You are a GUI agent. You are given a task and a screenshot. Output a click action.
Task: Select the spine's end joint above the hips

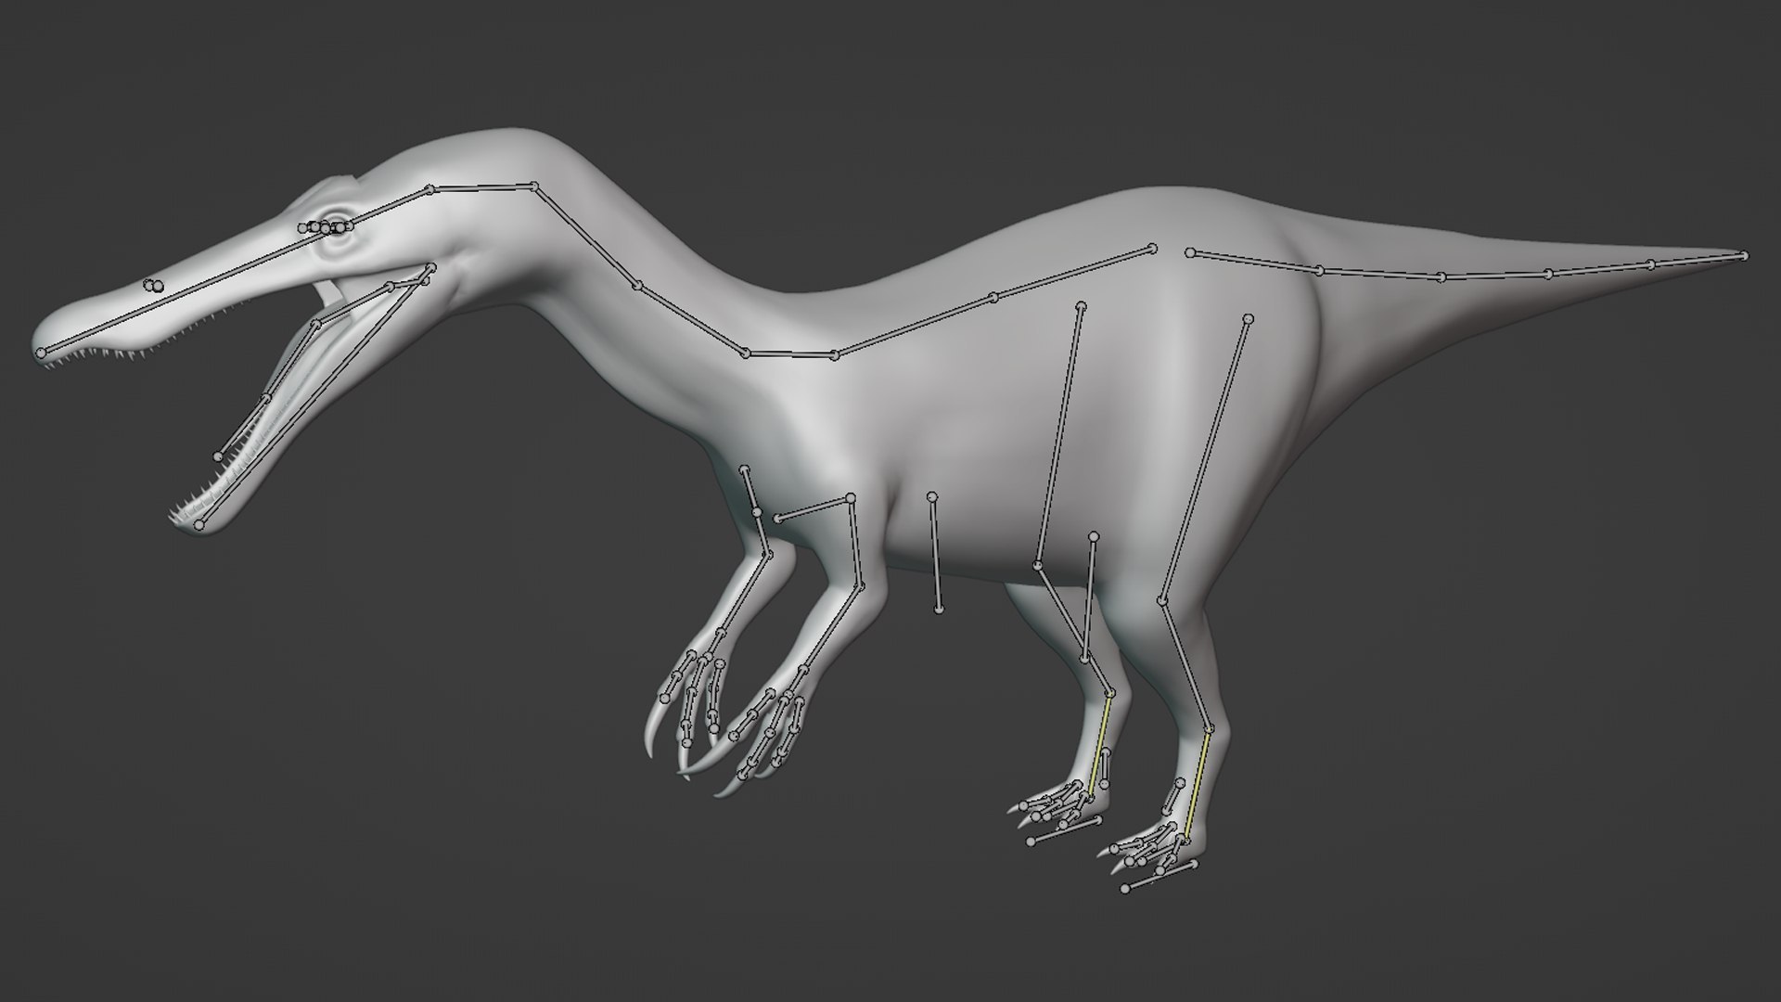[x=1153, y=248]
